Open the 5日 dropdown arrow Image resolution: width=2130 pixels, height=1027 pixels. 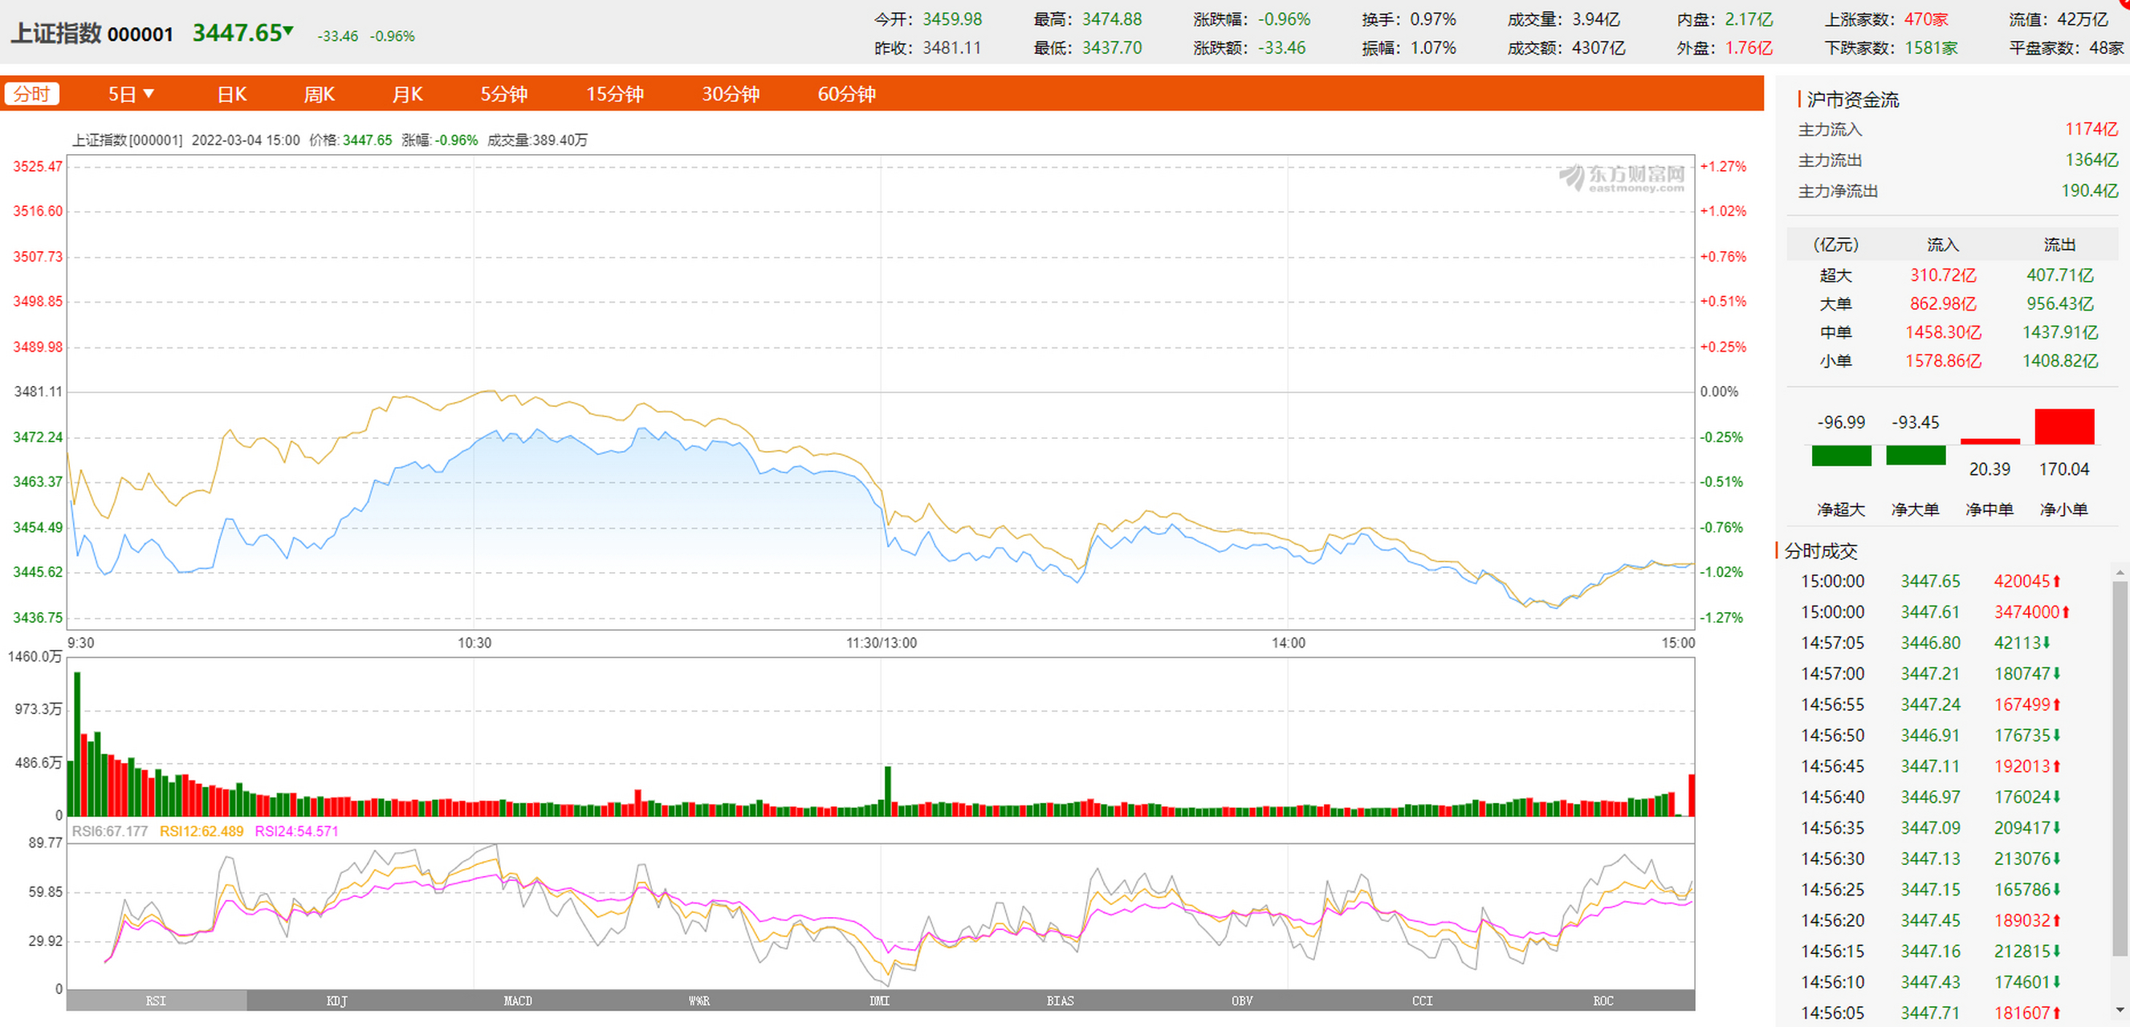[149, 94]
